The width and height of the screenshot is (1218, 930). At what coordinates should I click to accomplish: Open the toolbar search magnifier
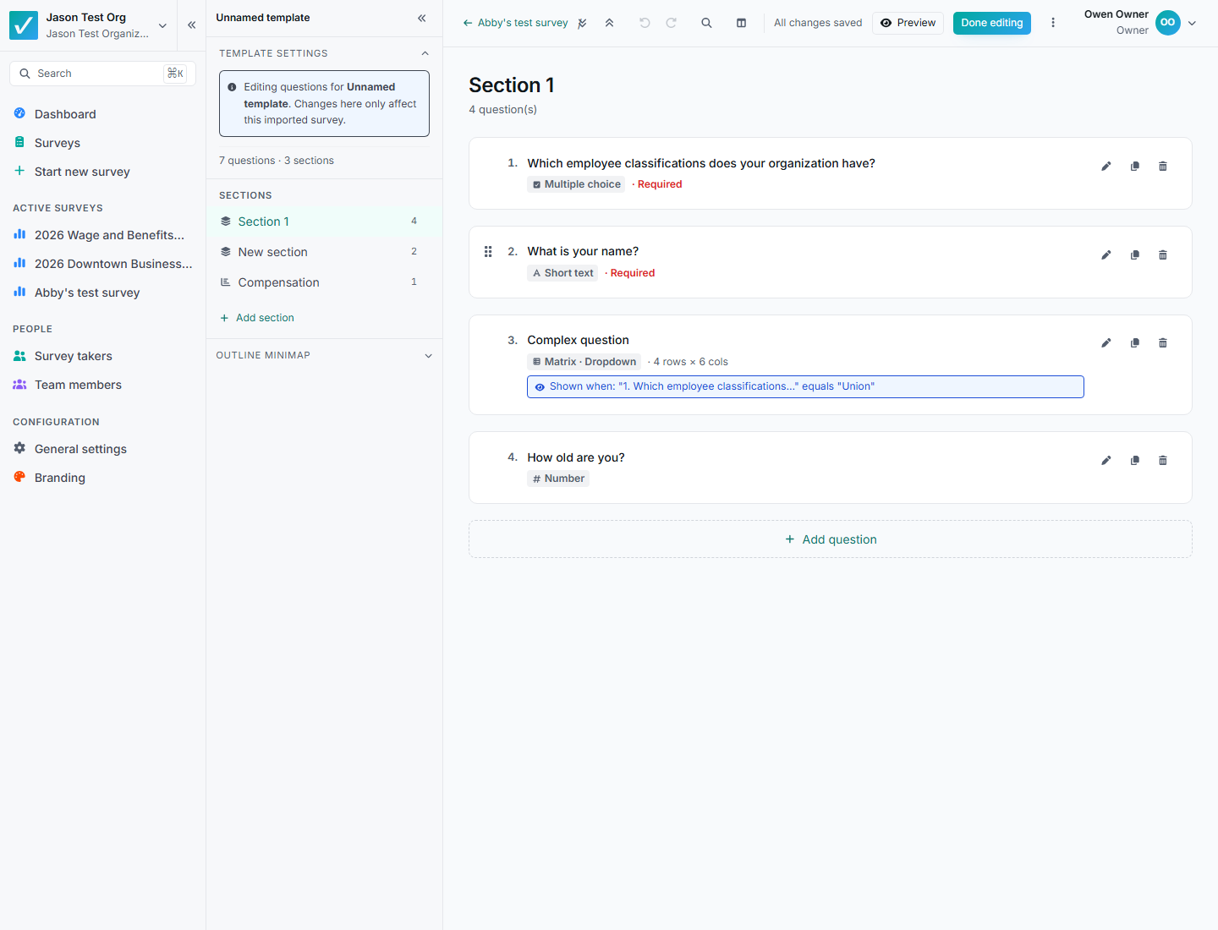[x=706, y=23]
